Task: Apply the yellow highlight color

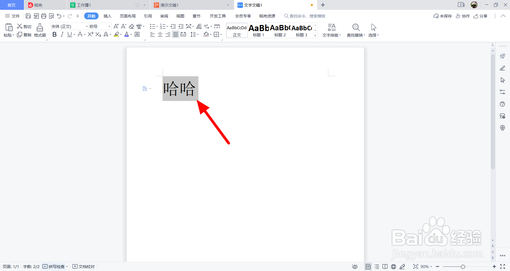Action: tap(116, 34)
